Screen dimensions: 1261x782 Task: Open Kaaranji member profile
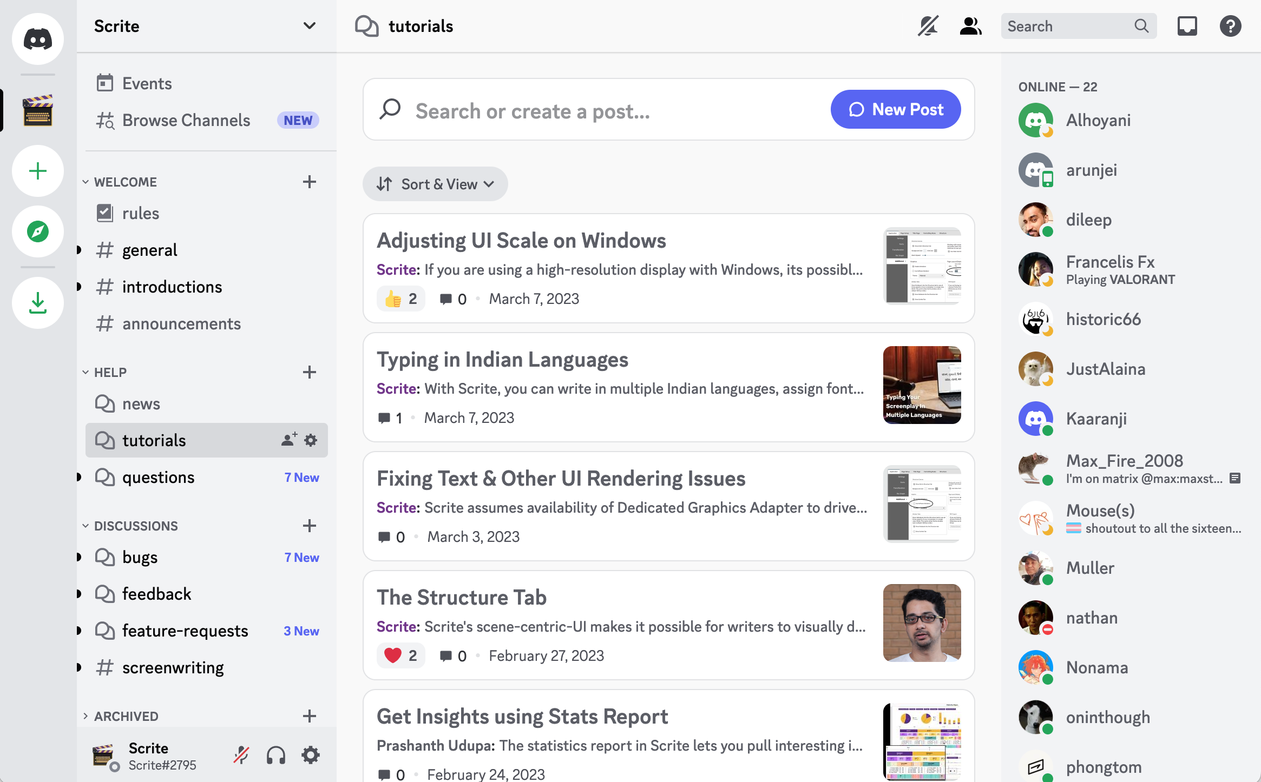coord(1131,419)
